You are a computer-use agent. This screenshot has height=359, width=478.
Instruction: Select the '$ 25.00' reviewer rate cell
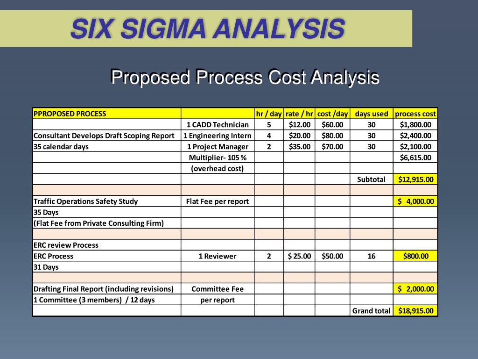point(299,256)
